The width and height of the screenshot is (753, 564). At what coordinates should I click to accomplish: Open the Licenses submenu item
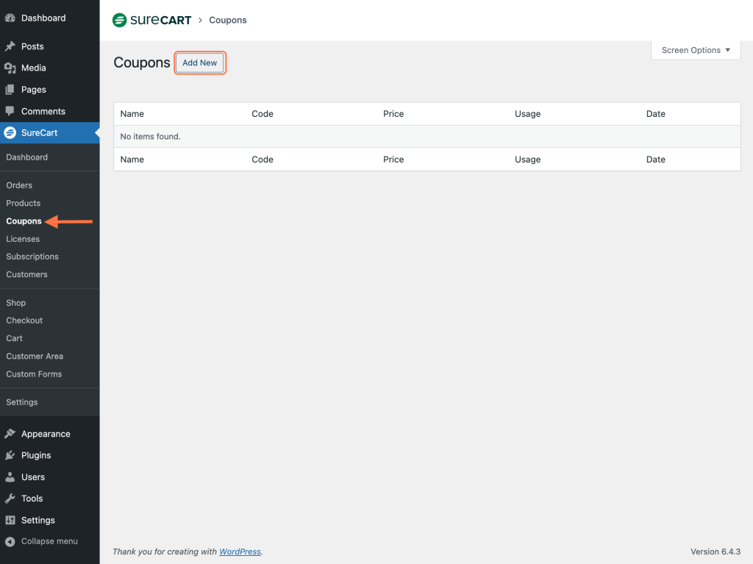tap(23, 239)
